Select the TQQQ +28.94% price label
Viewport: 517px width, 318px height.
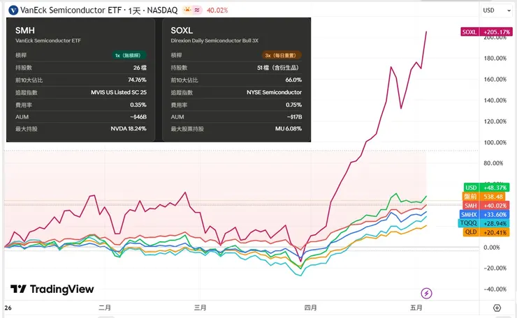tap(483, 223)
